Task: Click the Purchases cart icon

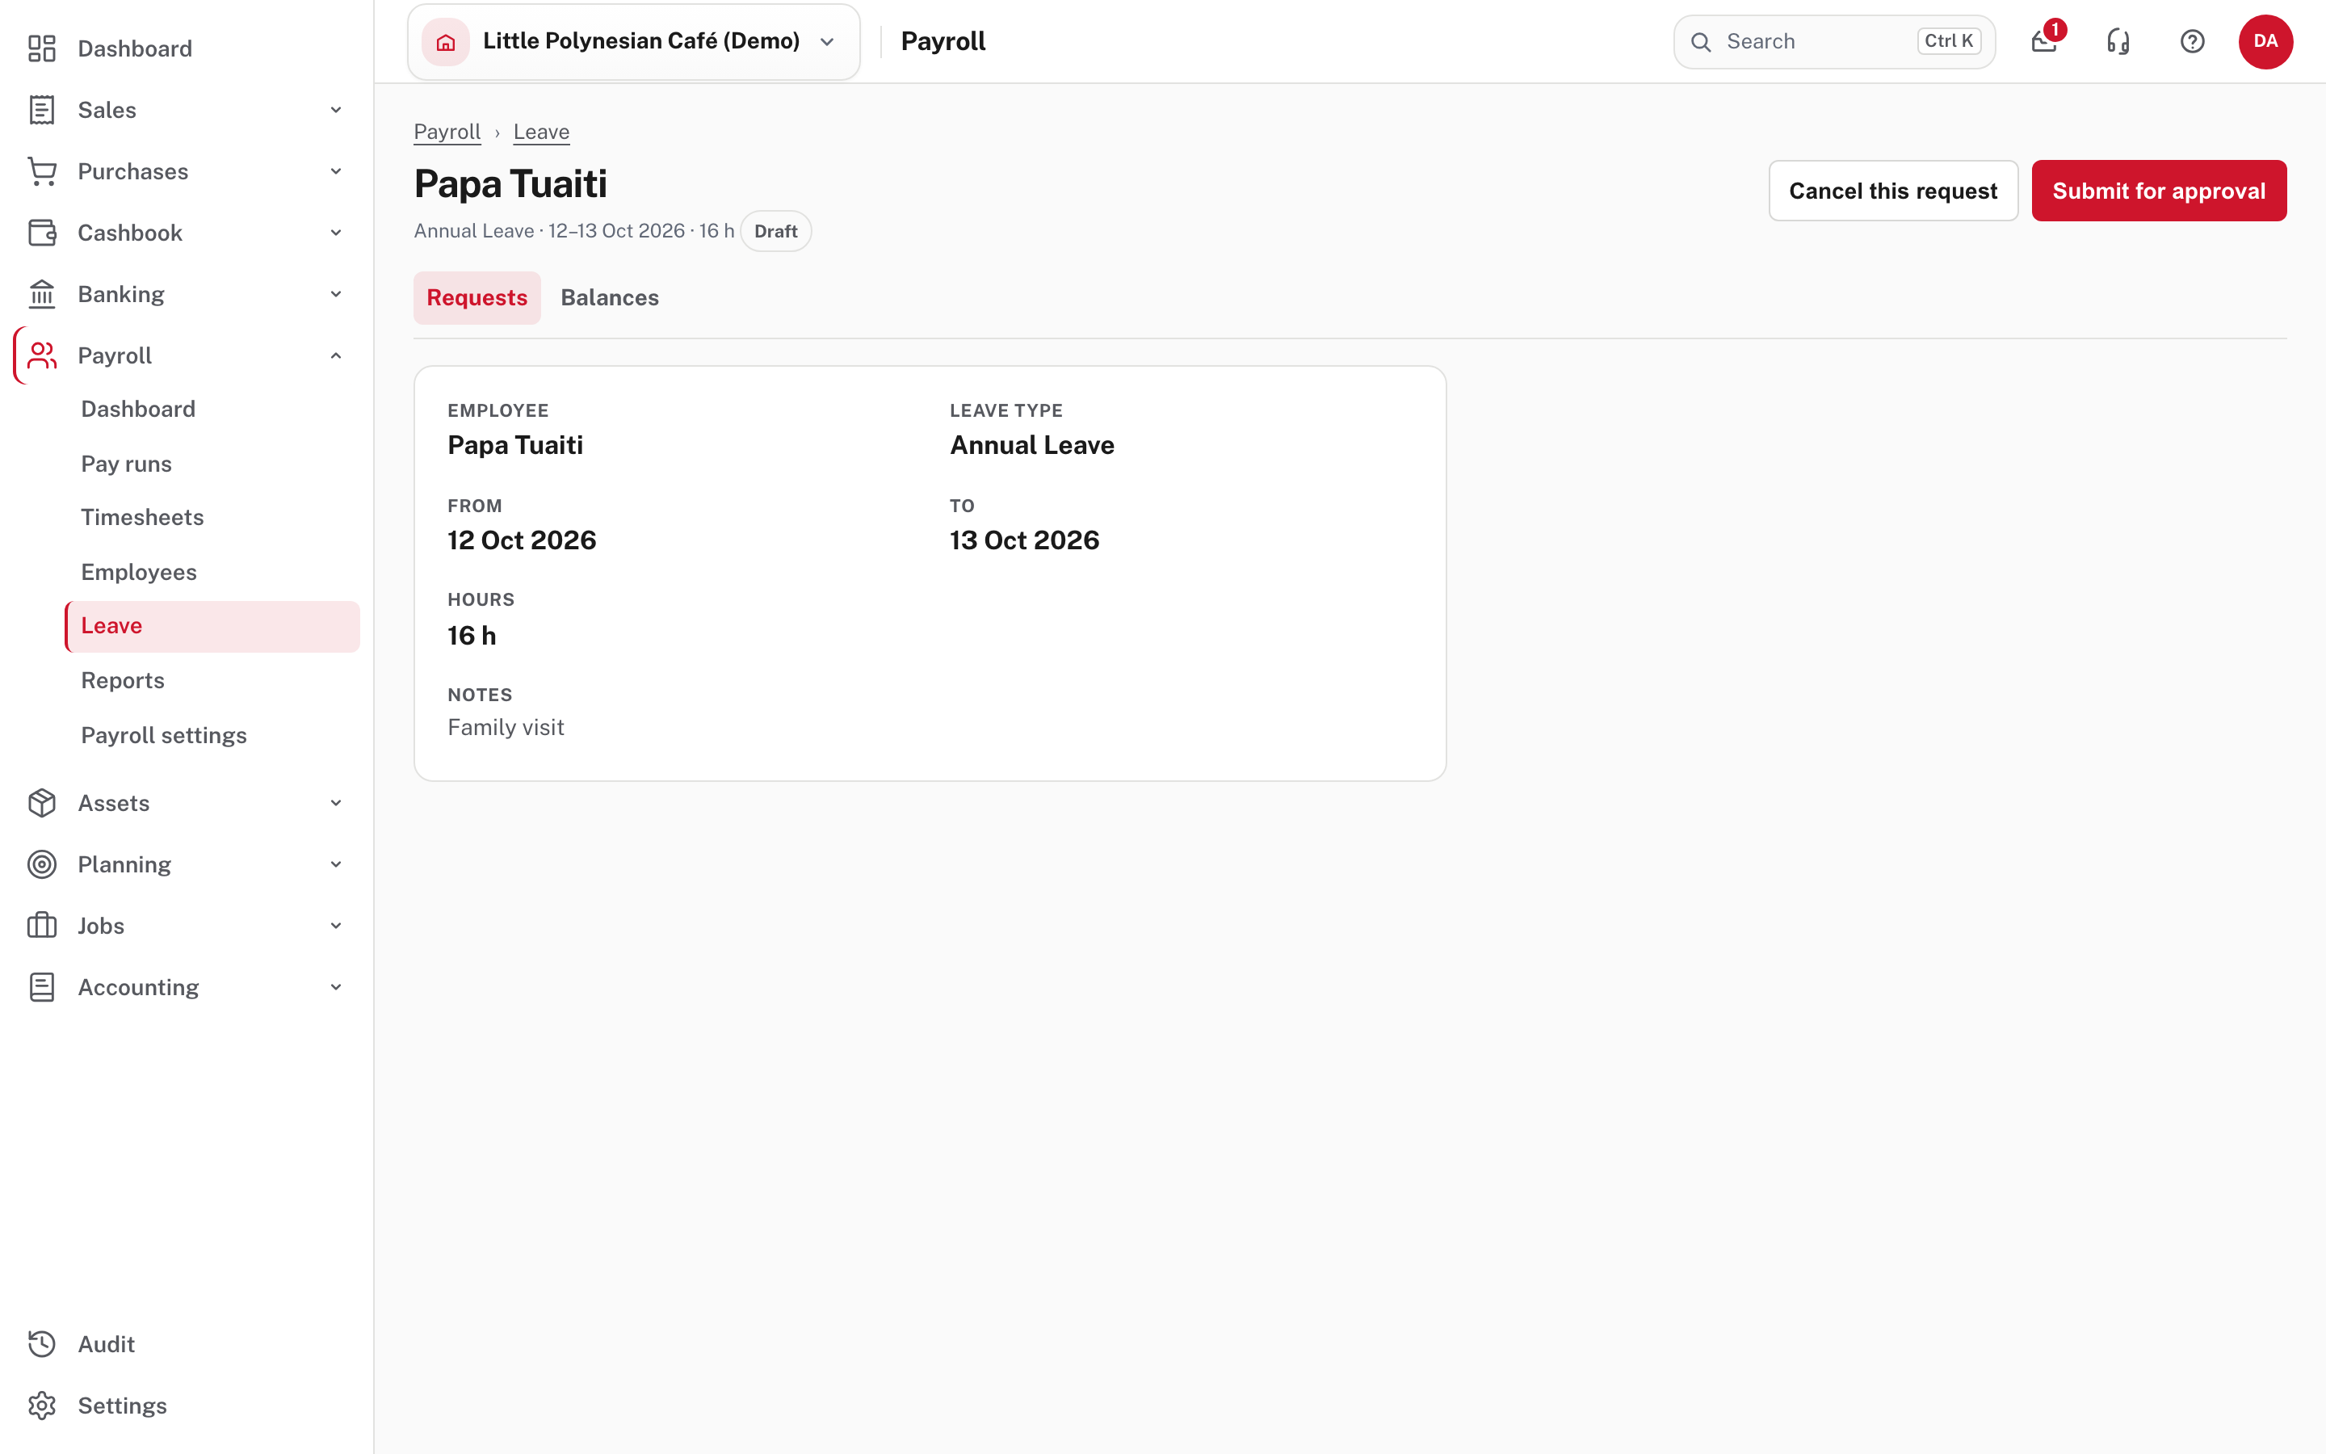Action: click(41, 171)
